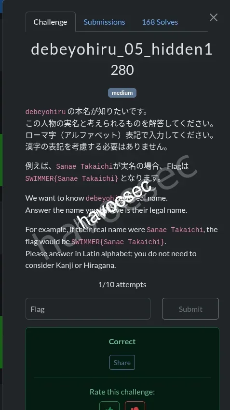
Task: Click the Sanae Takaichi name in the English example
Action: click(175, 230)
